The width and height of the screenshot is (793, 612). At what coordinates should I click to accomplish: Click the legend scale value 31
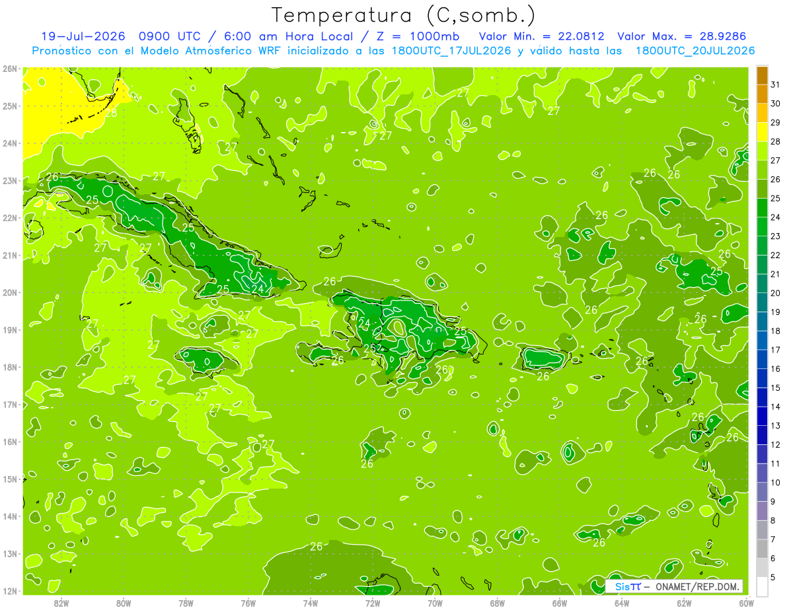pyautogui.click(x=776, y=85)
